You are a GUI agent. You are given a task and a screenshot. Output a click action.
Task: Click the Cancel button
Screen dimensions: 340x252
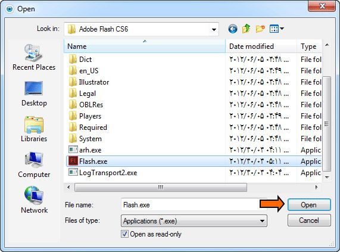(309, 220)
